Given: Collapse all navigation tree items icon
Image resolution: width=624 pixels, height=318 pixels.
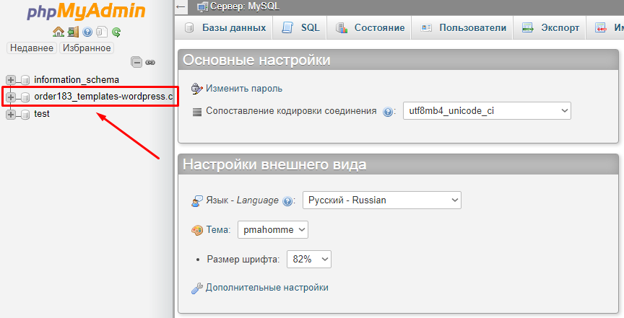Looking at the screenshot, I should pos(136,63).
